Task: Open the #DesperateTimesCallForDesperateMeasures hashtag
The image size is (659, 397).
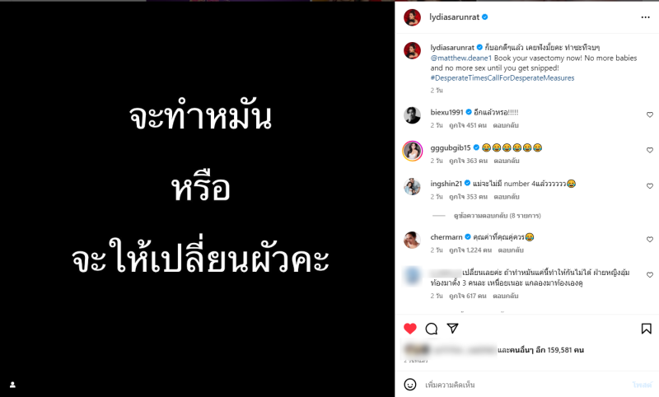Action: pos(502,78)
